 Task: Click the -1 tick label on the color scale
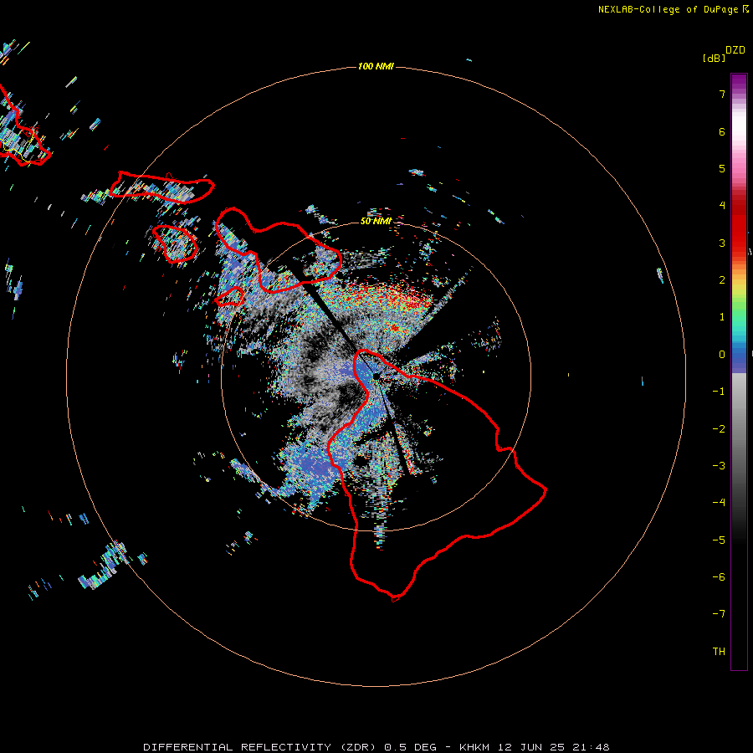click(x=719, y=392)
